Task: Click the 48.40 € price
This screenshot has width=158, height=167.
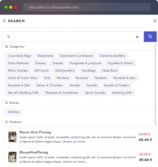Action: coord(145,140)
